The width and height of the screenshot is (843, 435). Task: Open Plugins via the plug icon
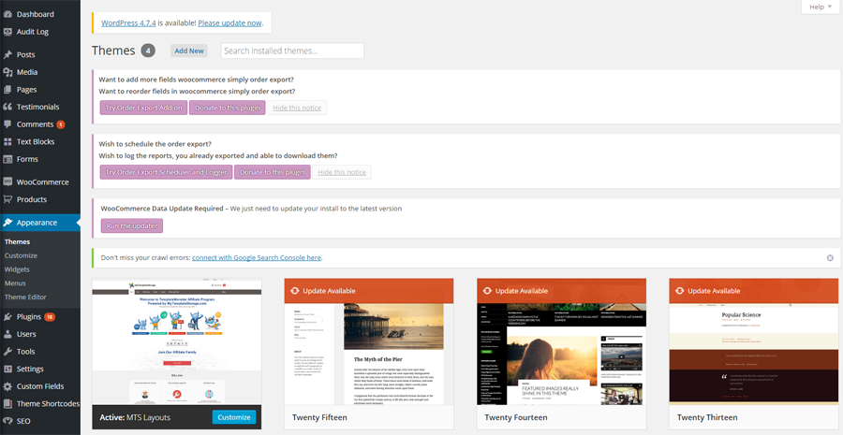point(7,317)
